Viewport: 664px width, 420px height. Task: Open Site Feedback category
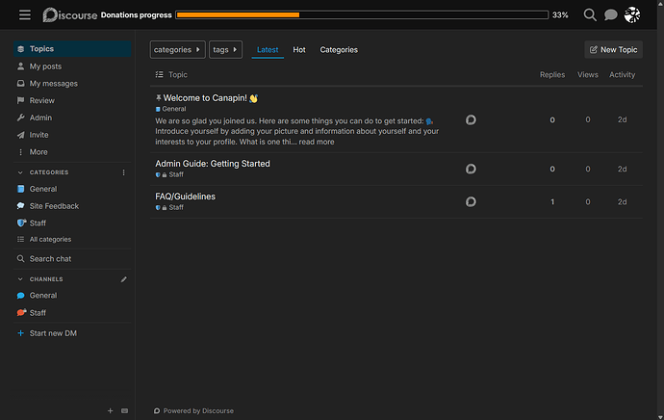coord(72,206)
